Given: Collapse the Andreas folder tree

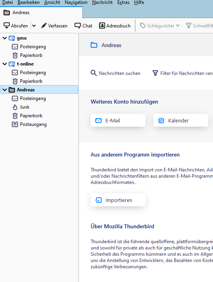Looking at the screenshot, I should tap(5, 90).
